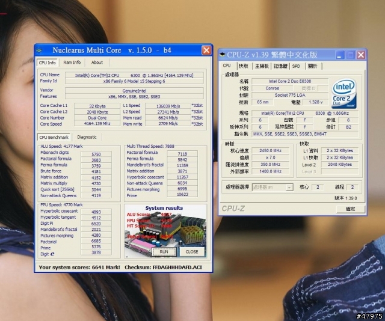Click the Hyperbolic cosecant FPU score 4893
Image resolution: width=385 pixels, height=321 pixels.
click(x=96, y=212)
